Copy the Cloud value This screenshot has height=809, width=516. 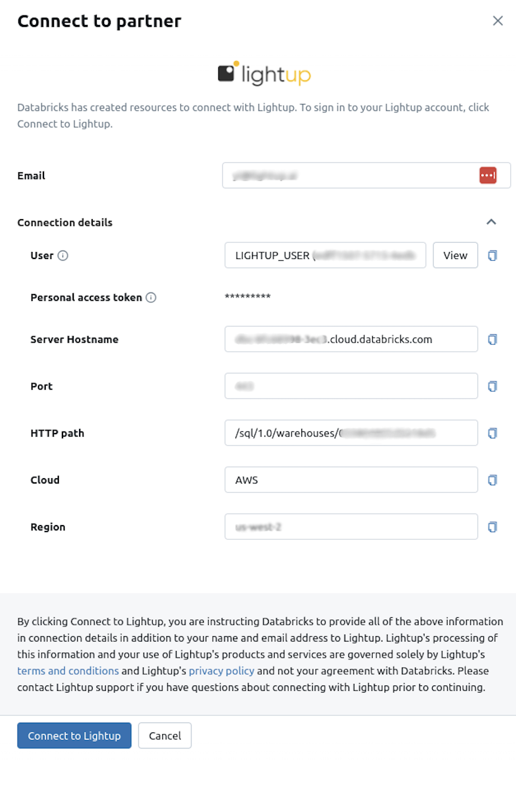pos(492,479)
